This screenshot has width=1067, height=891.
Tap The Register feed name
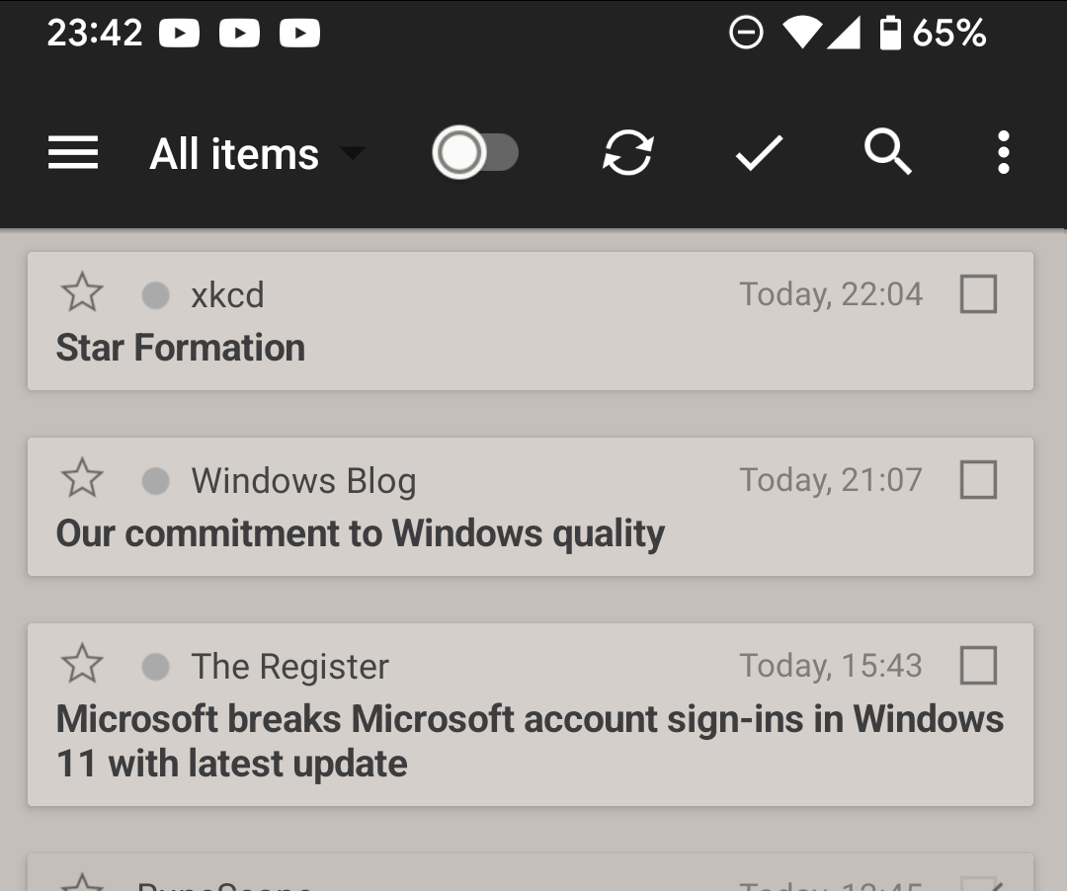[x=289, y=666]
